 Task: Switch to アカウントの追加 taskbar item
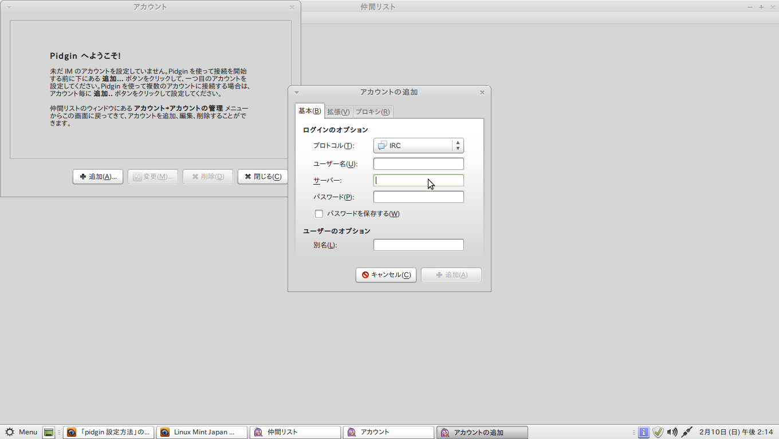[x=482, y=432]
